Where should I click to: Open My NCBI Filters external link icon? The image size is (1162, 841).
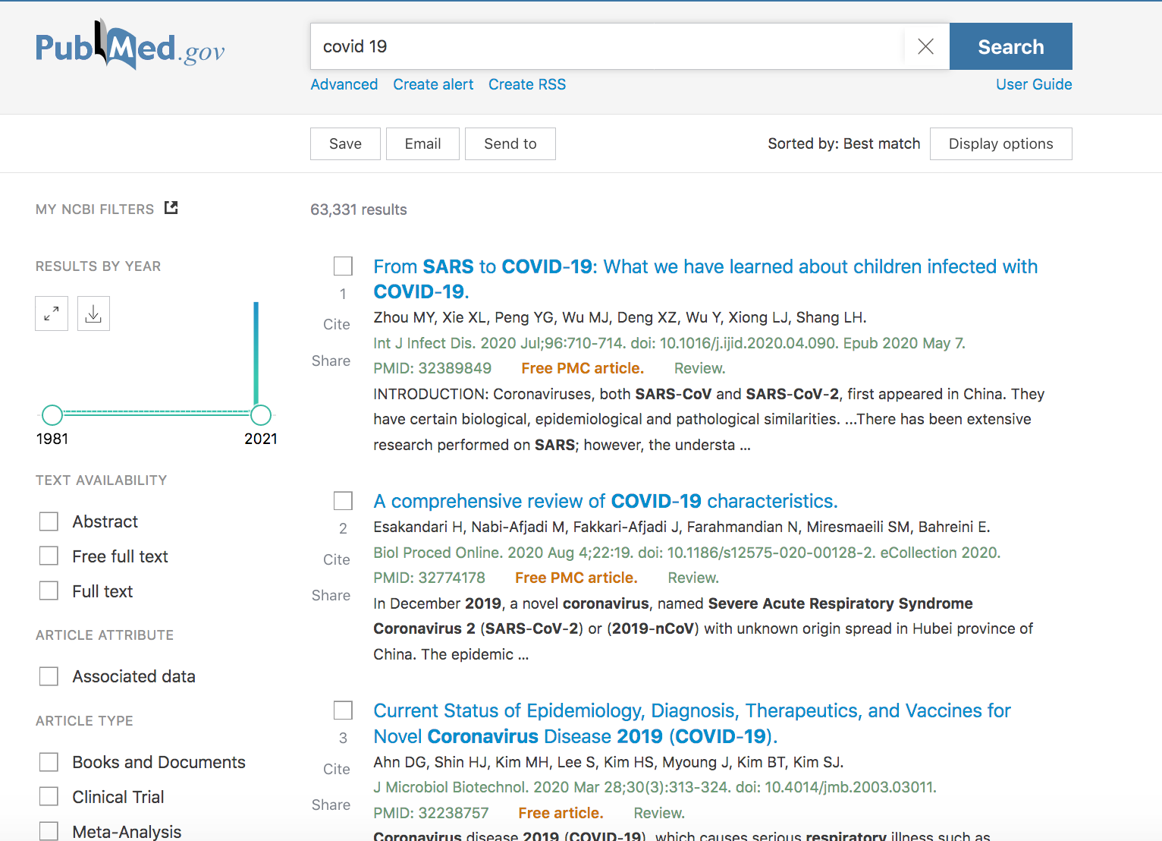pos(171,208)
